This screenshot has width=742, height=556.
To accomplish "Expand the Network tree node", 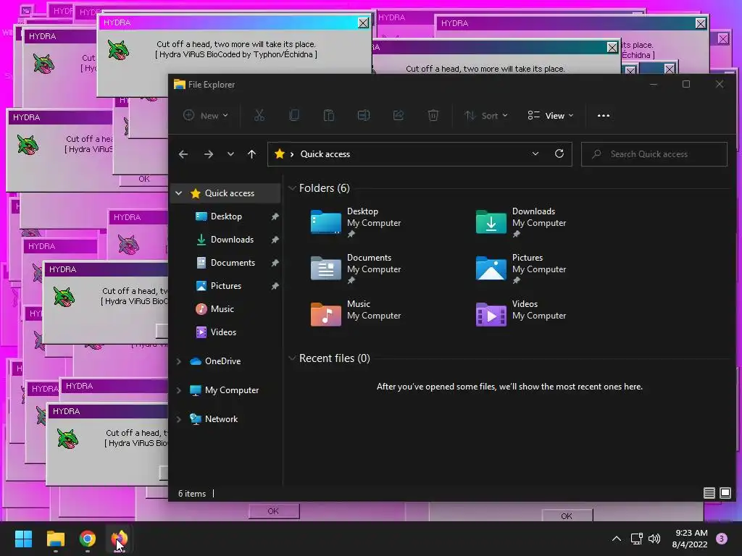I will (x=178, y=419).
